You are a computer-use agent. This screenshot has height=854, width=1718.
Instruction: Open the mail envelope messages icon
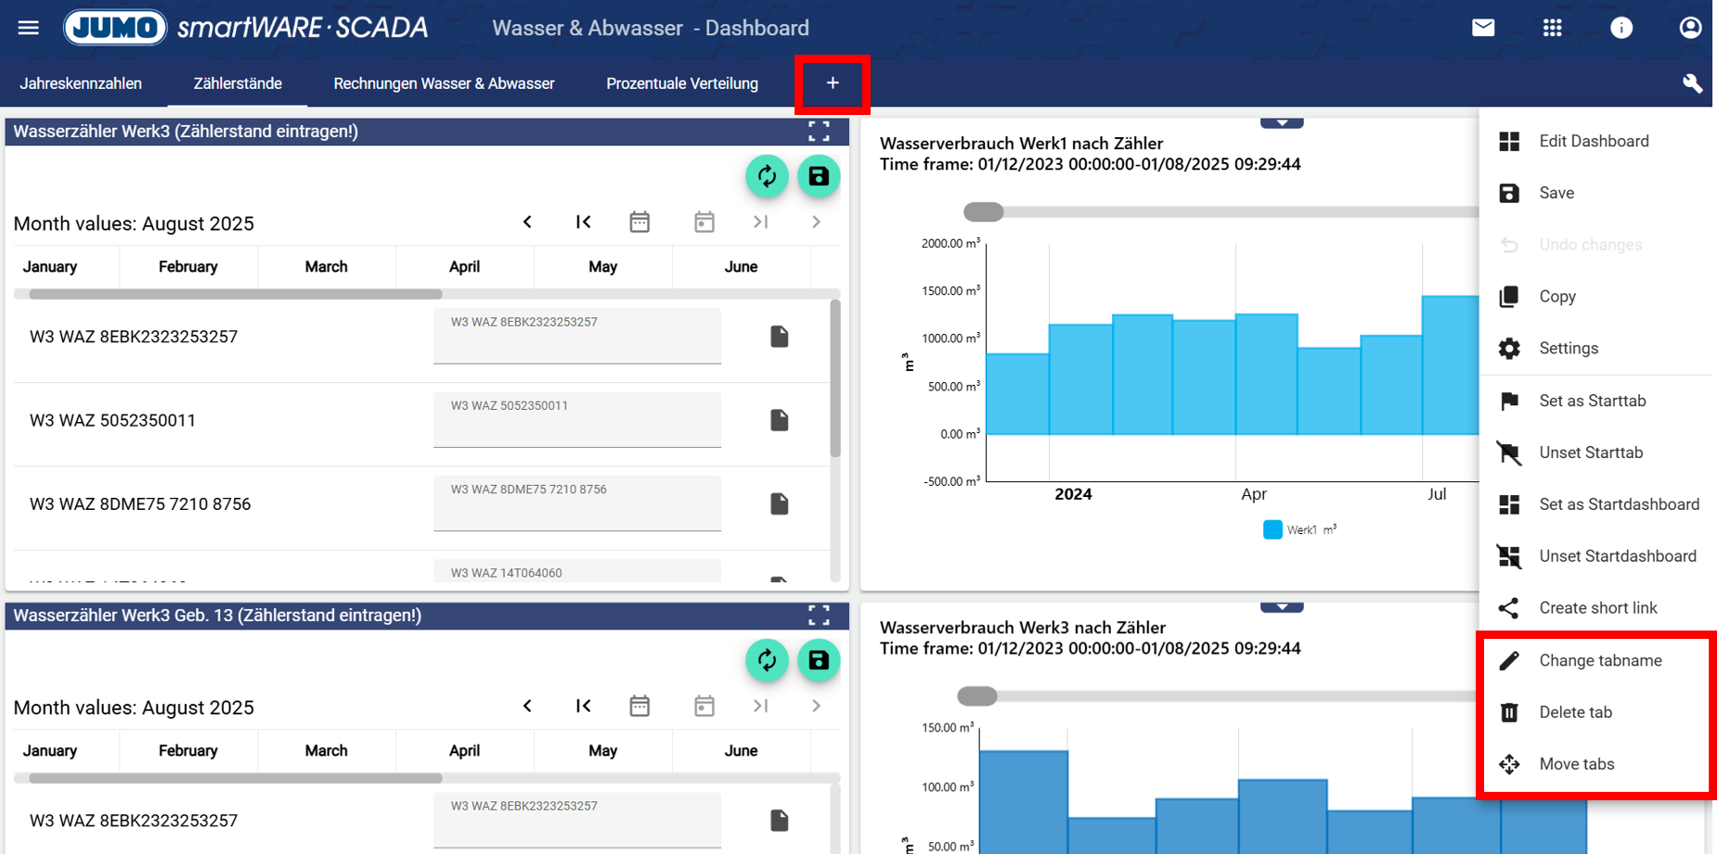pos(1483,28)
